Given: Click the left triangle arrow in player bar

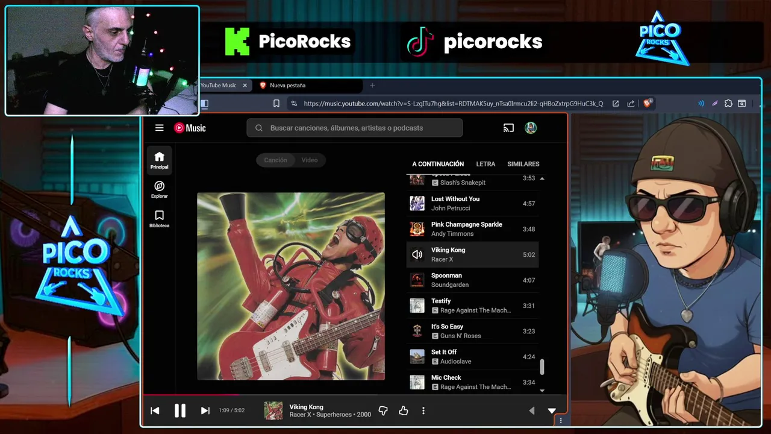Looking at the screenshot, I should click(531, 410).
